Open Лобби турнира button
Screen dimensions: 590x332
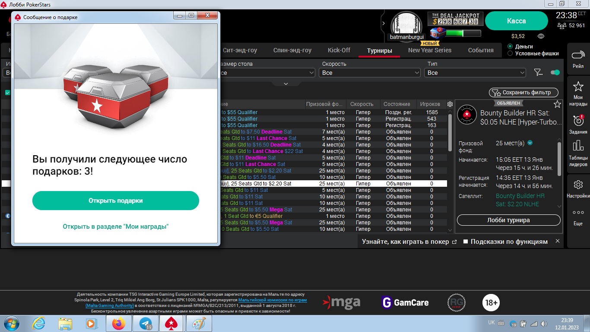(x=508, y=220)
